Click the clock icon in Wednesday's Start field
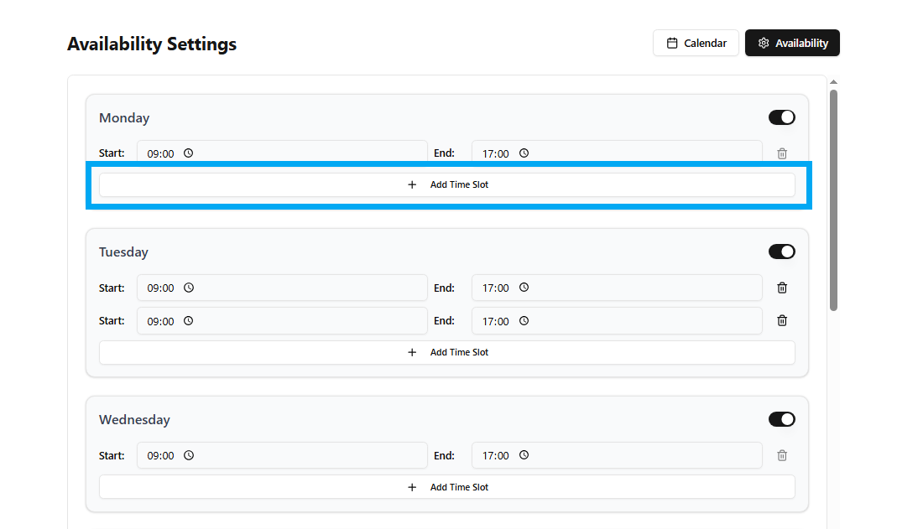Image resolution: width=897 pixels, height=529 pixels. [189, 455]
